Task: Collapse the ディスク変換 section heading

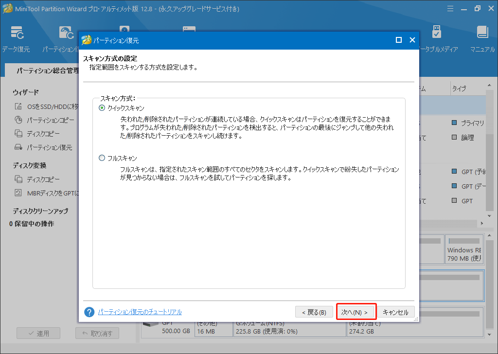Action: click(x=30, y=165)
